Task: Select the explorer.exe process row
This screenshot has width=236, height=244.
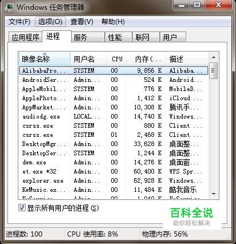Action: coord(113,180)
